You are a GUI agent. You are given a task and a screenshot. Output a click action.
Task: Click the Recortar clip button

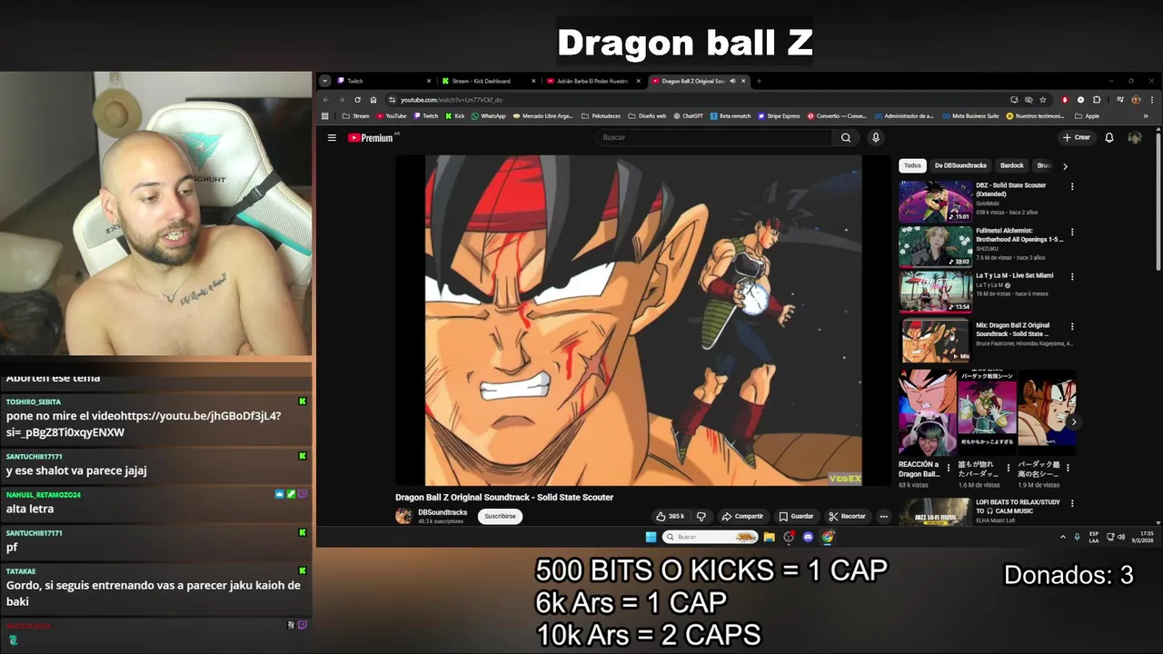[x=848, y=516]
